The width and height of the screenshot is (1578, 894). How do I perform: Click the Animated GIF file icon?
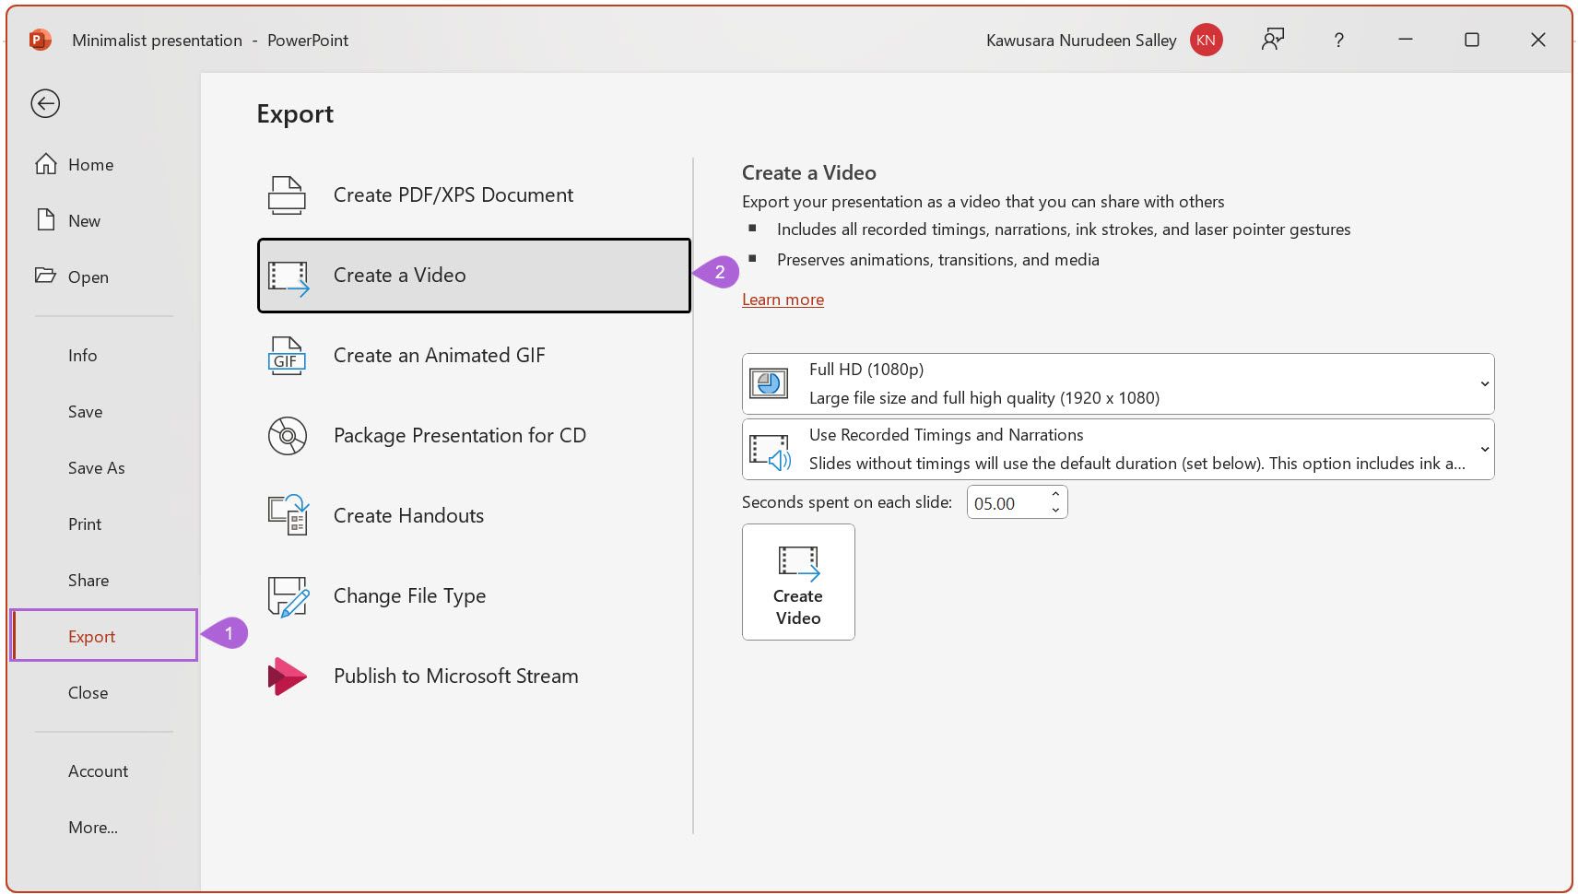point(287,356)
